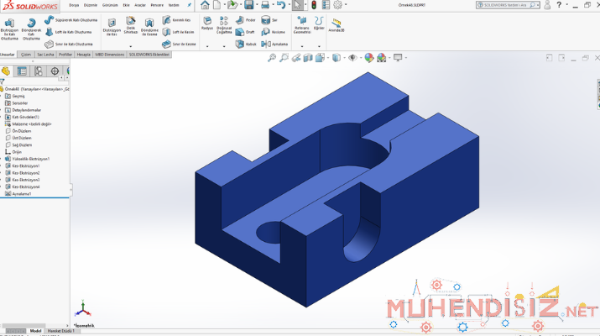Open the PropertyManager panel icon
Viewport: 600px width, 336px height.
click(23, 71)
